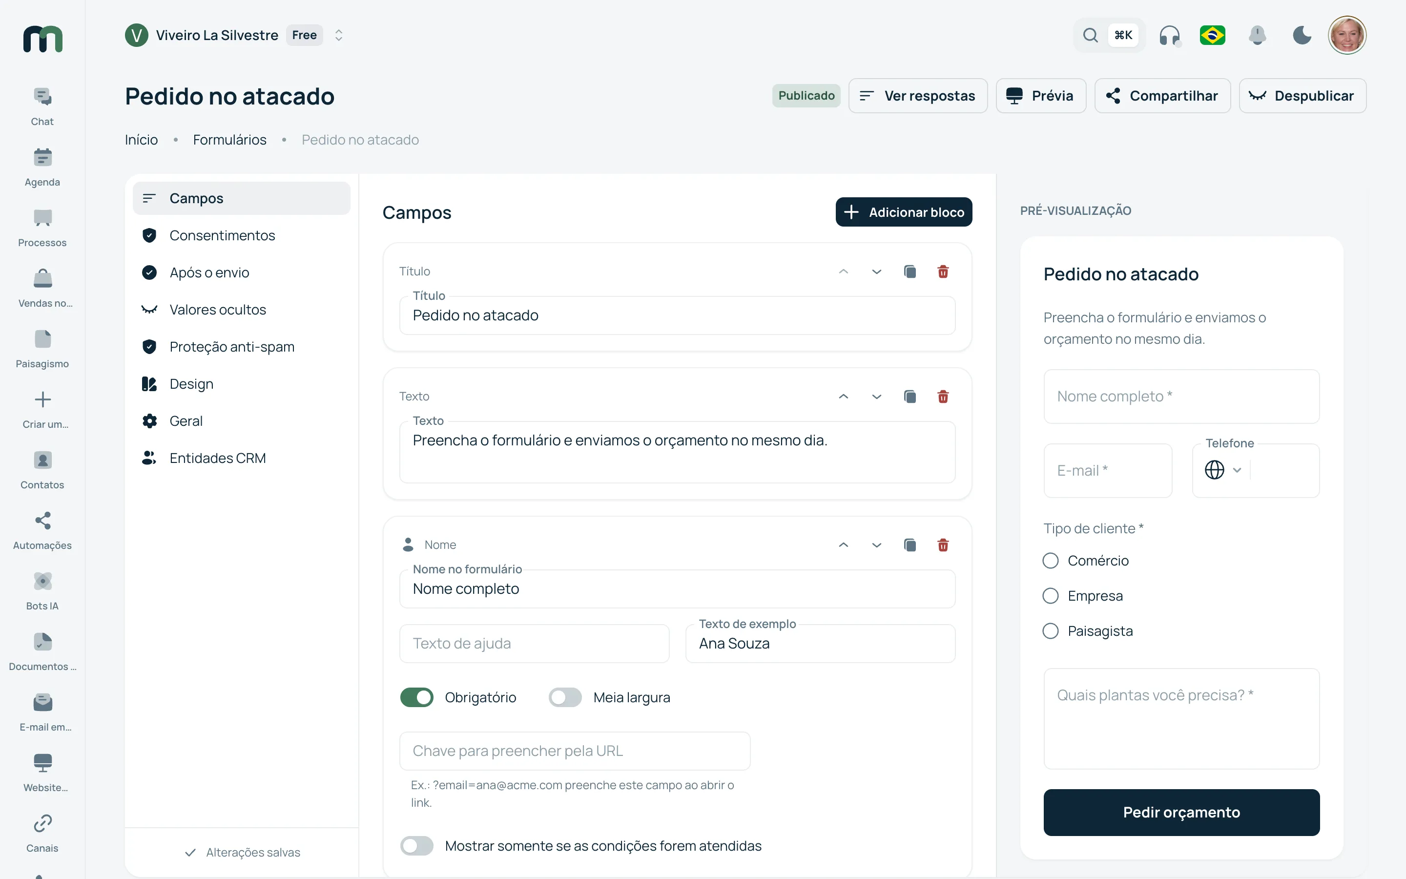
Task: Click the Adicionar bloco button
Action: 904,212
